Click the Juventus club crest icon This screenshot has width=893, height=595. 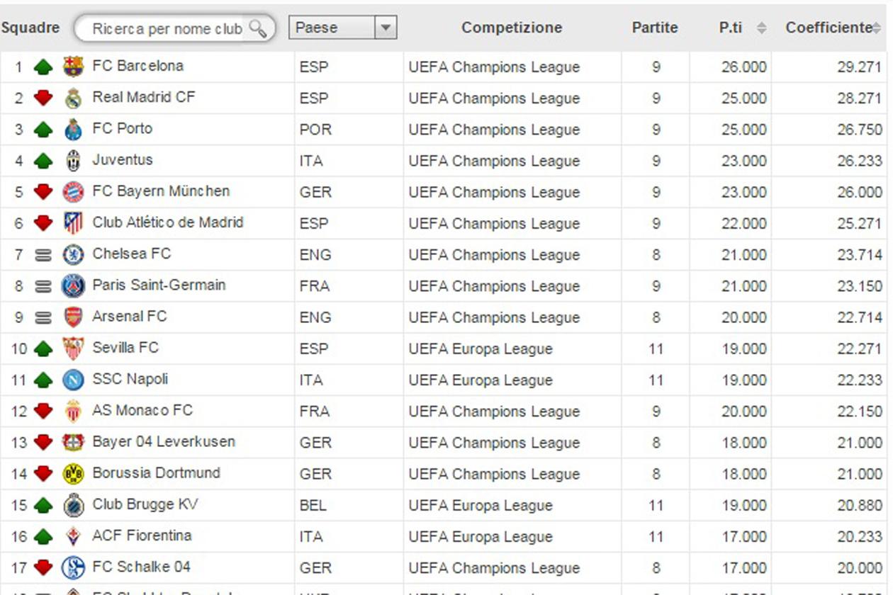click(73, 161)
